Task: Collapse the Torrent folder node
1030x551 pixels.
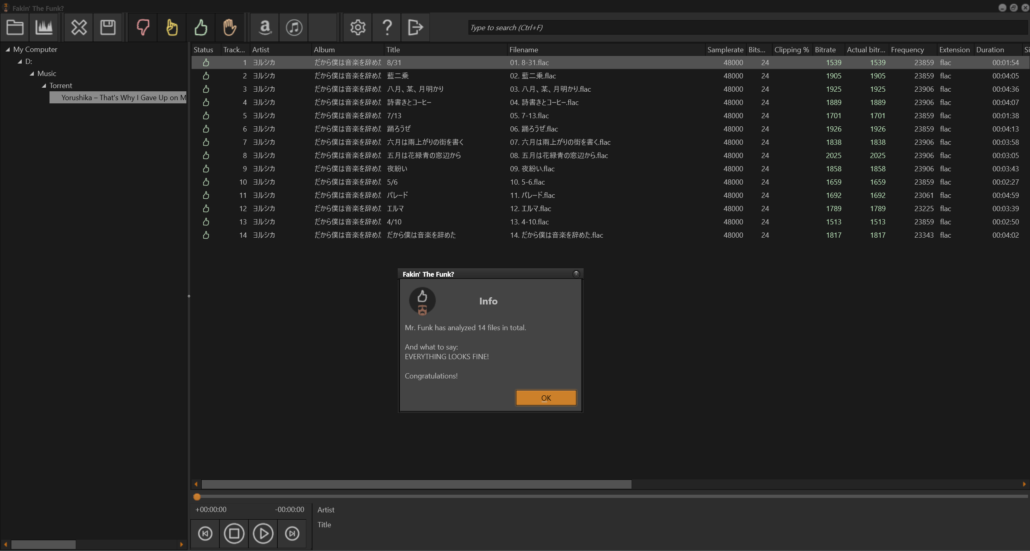Action: tap(44, 86)
